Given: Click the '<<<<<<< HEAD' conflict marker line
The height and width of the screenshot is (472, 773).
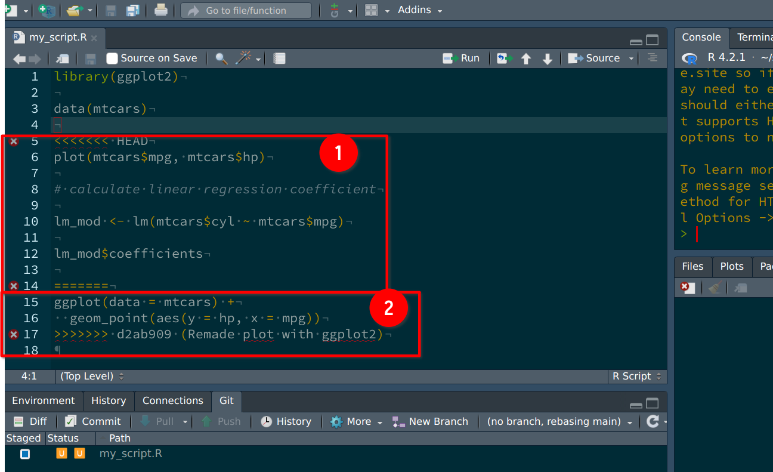Looking at the screenshot, I should (x=101, y=141).
